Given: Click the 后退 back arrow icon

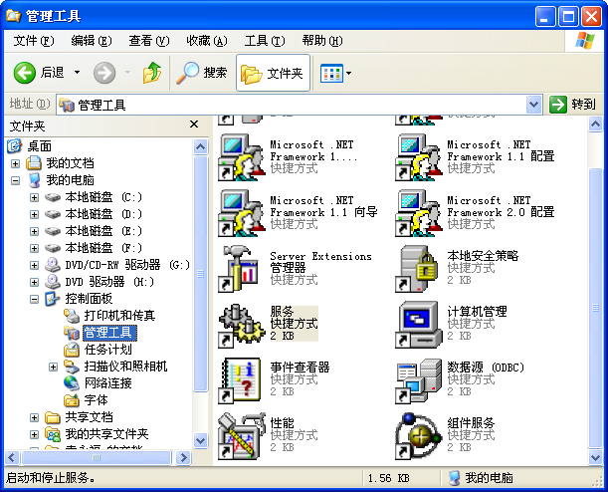Looking at the screenshot, I should click(25, 73).
